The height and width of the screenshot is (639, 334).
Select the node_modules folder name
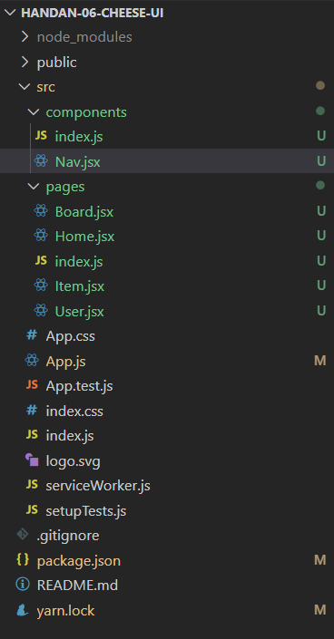pyautogui.click(x=84, y=37)
